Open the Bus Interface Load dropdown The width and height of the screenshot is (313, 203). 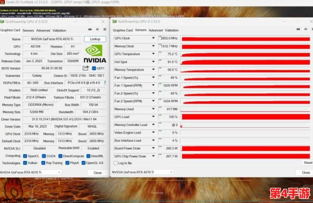(153, 140)
